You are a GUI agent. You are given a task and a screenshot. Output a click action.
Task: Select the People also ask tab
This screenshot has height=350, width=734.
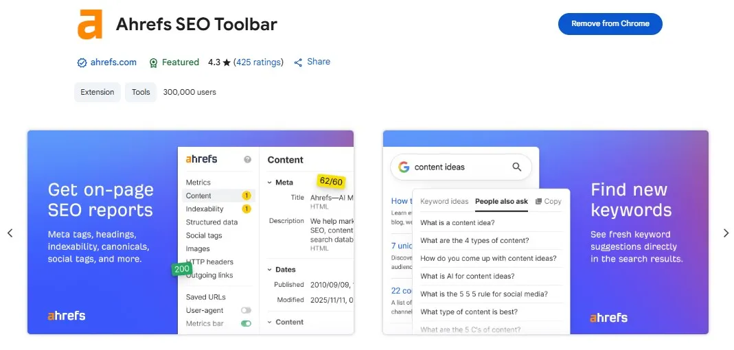(x=501, y=202)
